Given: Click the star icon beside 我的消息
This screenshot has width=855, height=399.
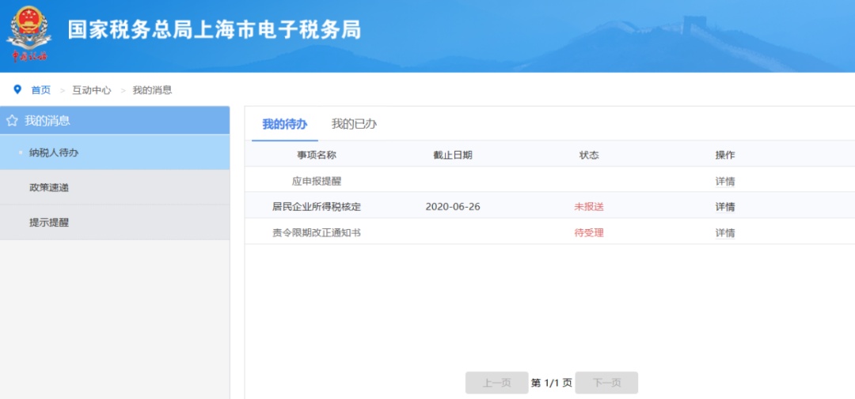Looking at the screenshot, I should [x=12, y=121].
